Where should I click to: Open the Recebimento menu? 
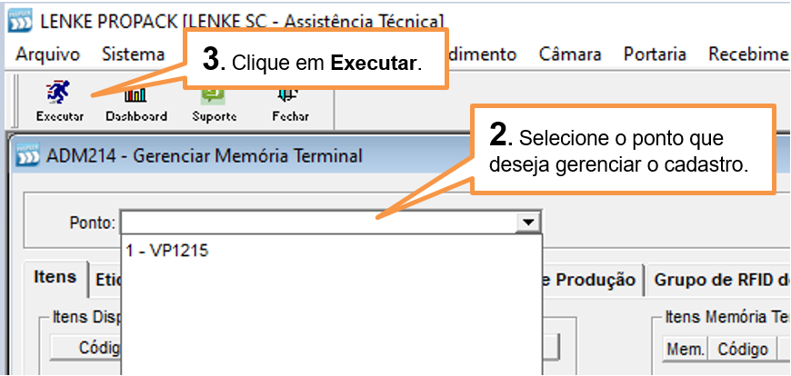(x=749, y=54)
